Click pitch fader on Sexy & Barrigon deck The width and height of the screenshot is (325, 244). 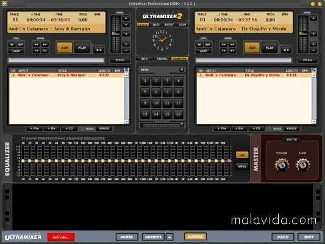point(116,34)
